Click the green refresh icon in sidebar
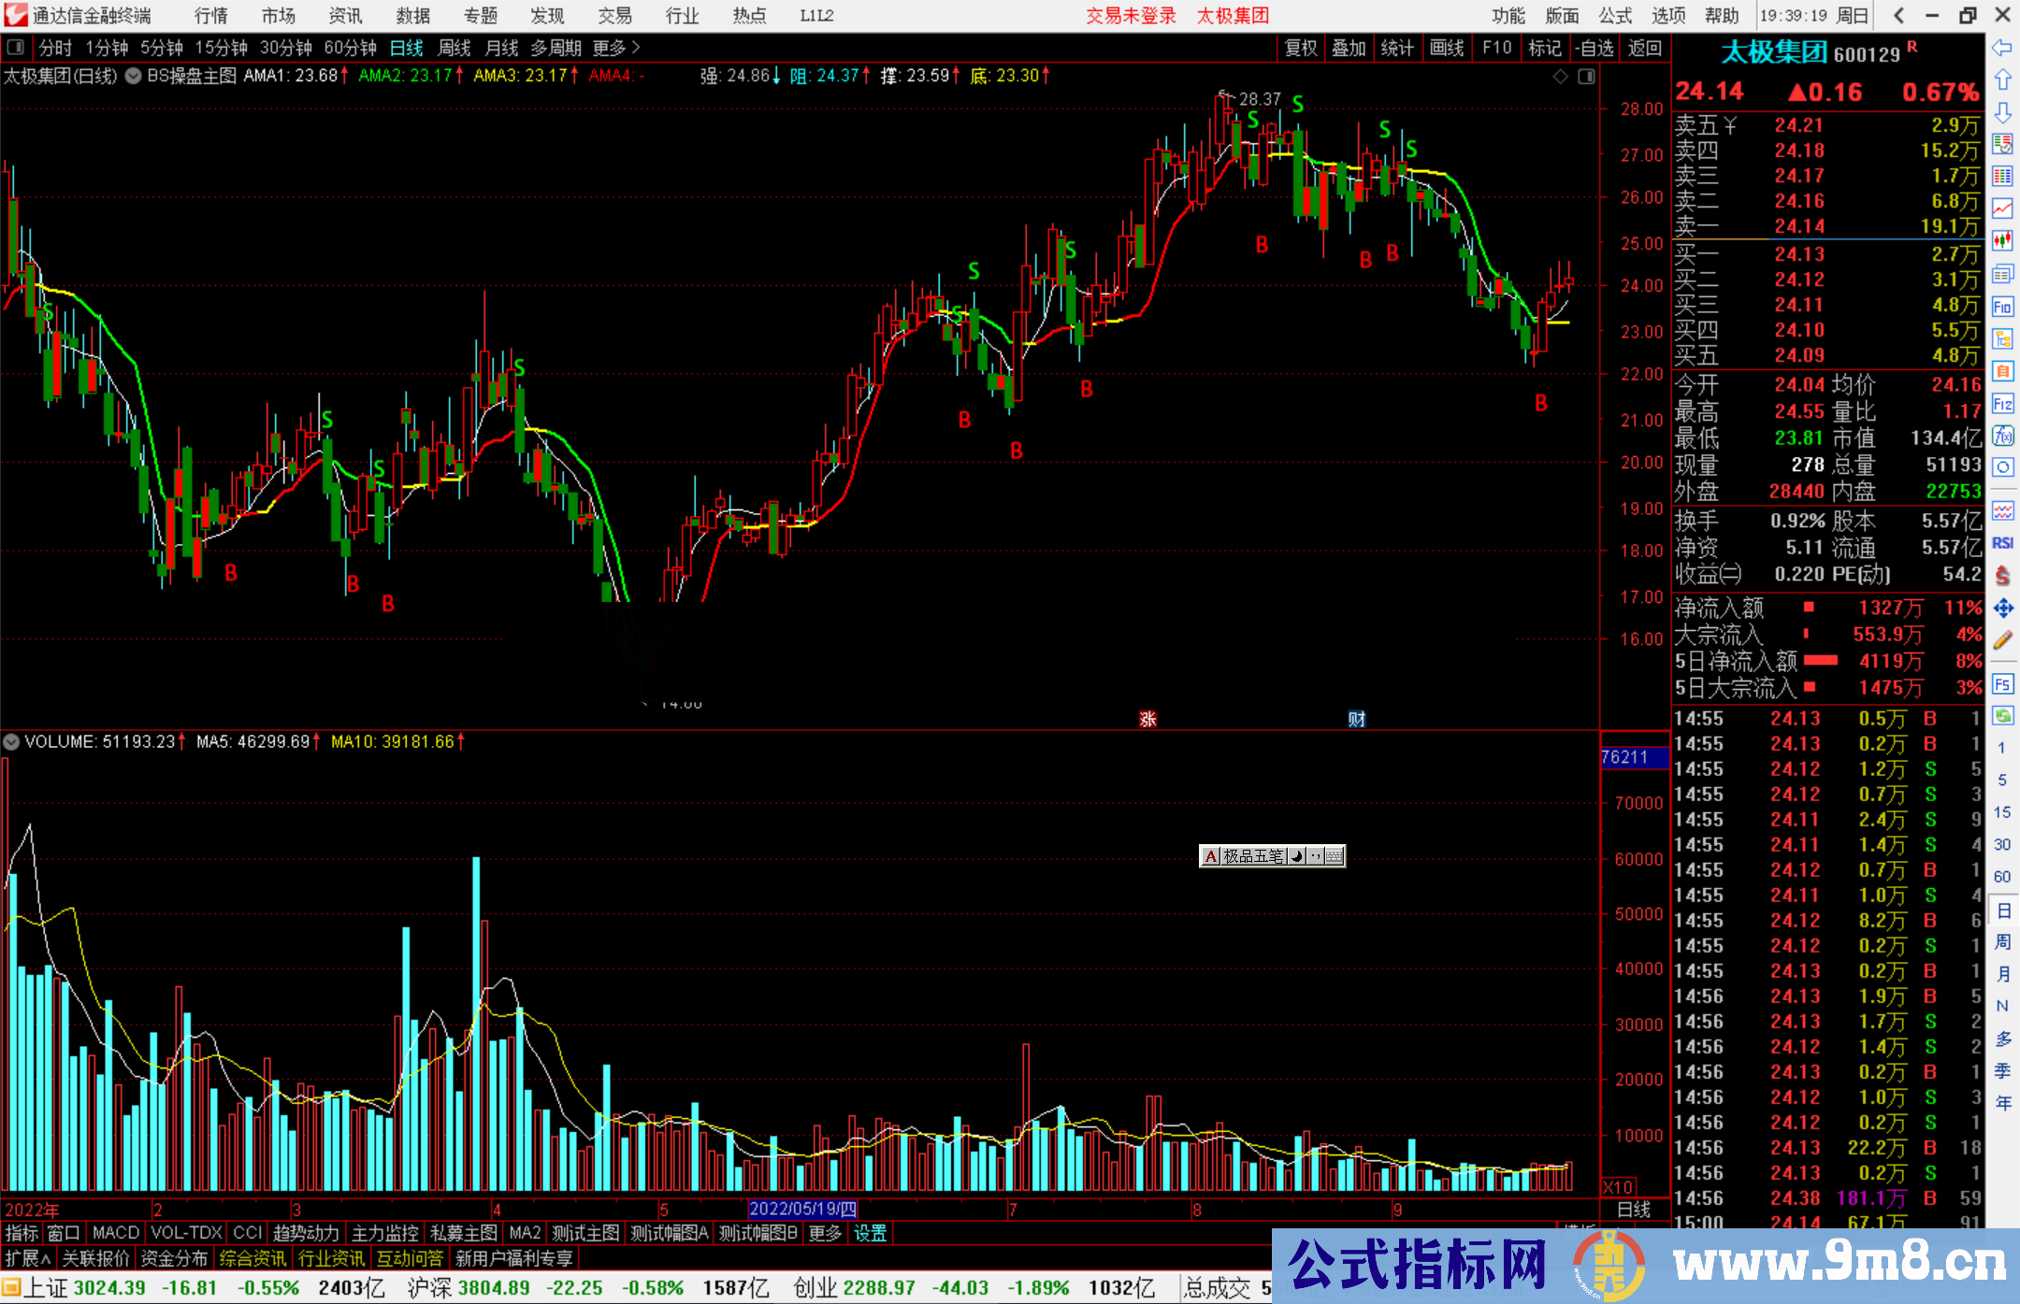Viewport: 2020px width, 1304px height. [x=2002, y=716]
